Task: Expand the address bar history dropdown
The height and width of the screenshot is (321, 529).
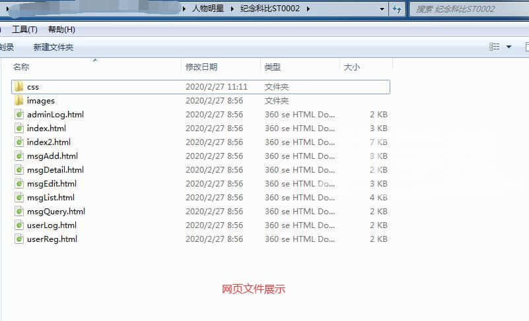Action: [x=382, y=9]
